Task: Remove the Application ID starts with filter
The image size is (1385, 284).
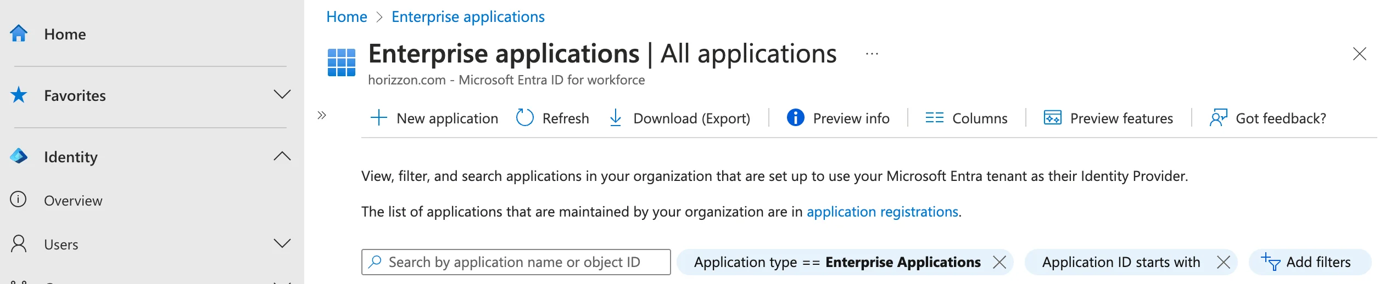Action: (1224, 262)
